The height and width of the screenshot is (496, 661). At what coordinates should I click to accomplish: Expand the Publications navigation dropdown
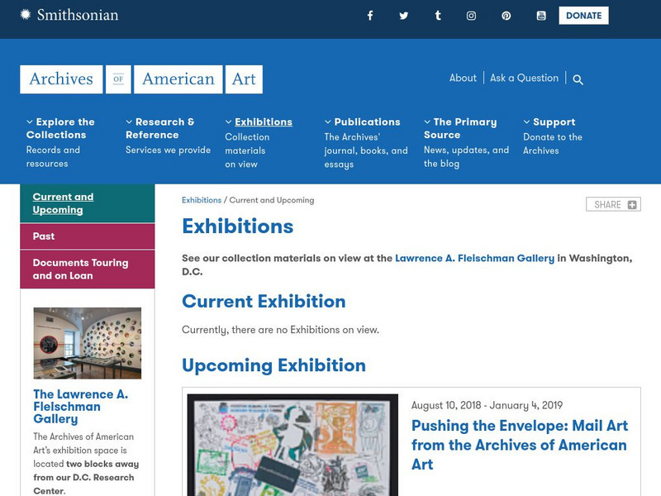329,121
